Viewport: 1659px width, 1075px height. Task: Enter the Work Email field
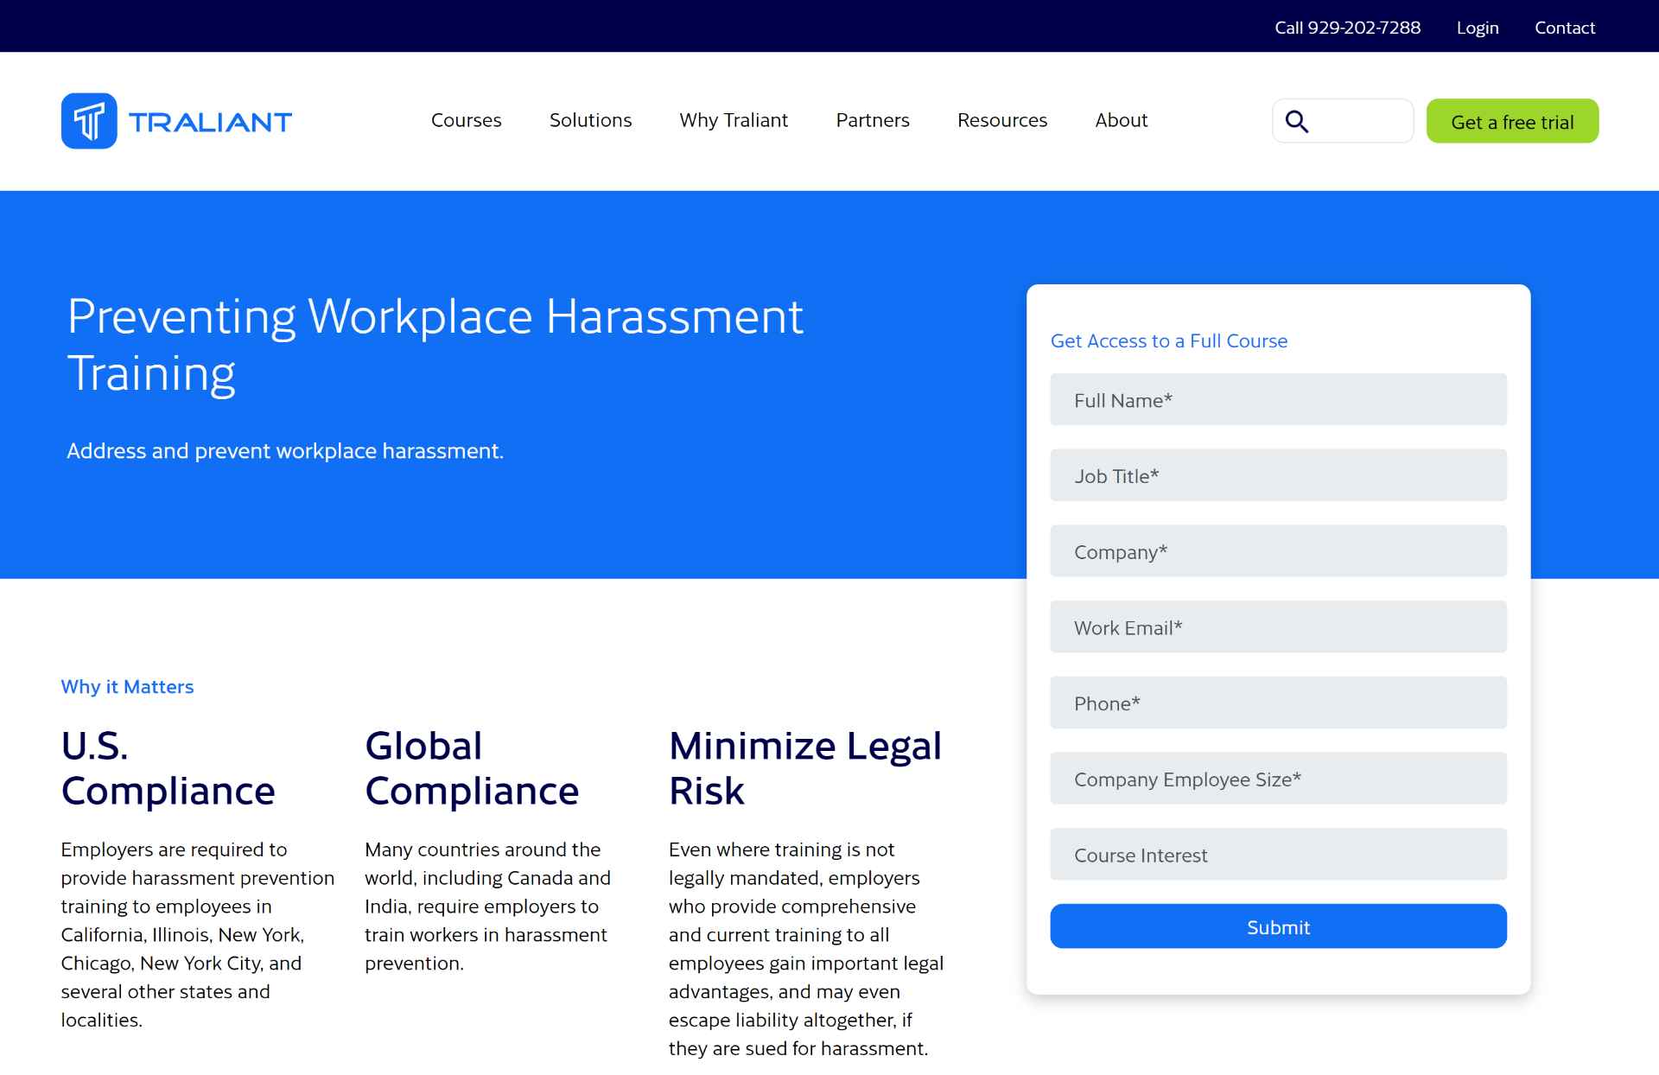tap(1278, 628)
